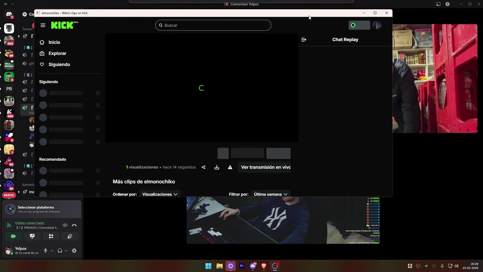483x272 pixels.
Task: Open Discord server with 265 badge
Action: 9,113
